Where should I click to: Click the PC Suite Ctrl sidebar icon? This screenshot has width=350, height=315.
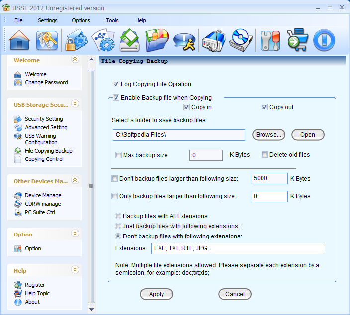(18, 213)
